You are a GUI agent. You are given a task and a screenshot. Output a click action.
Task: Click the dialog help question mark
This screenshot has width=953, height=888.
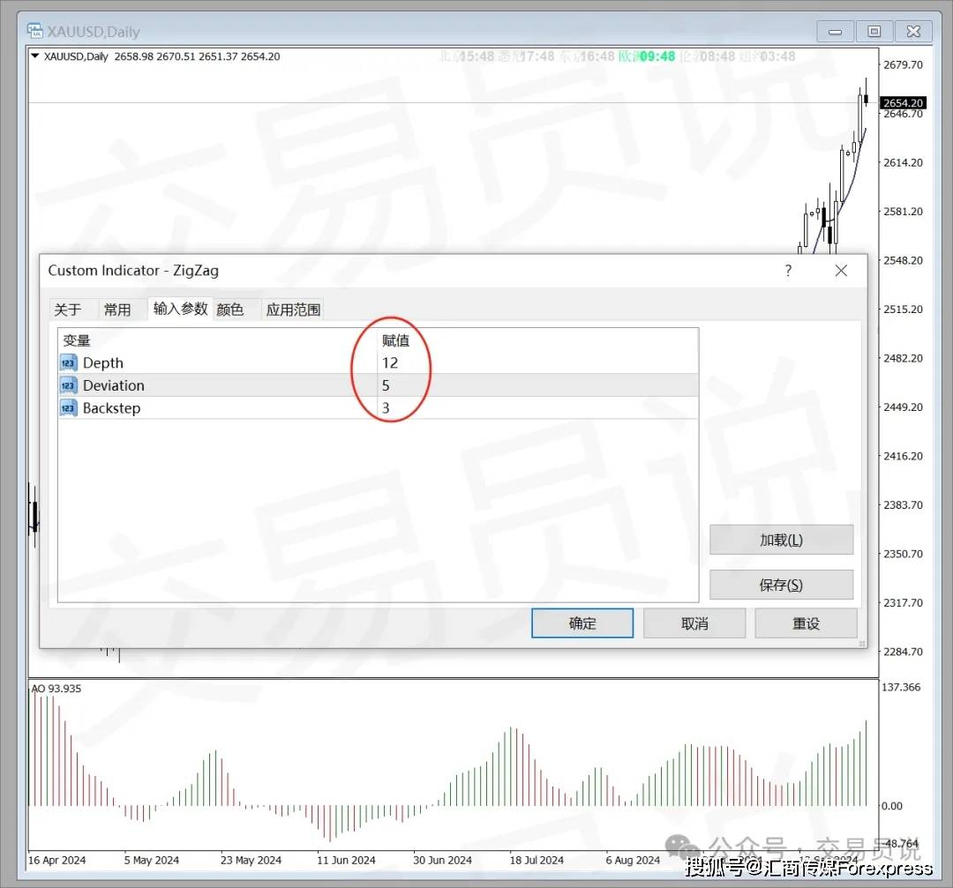pos(788,271)
